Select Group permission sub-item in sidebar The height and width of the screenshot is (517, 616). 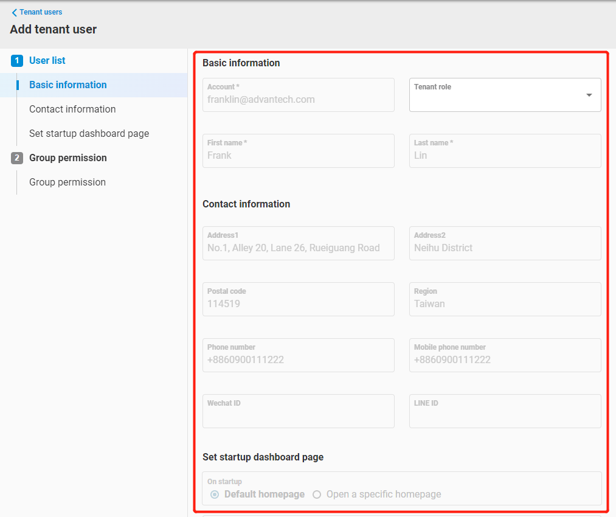67,182
